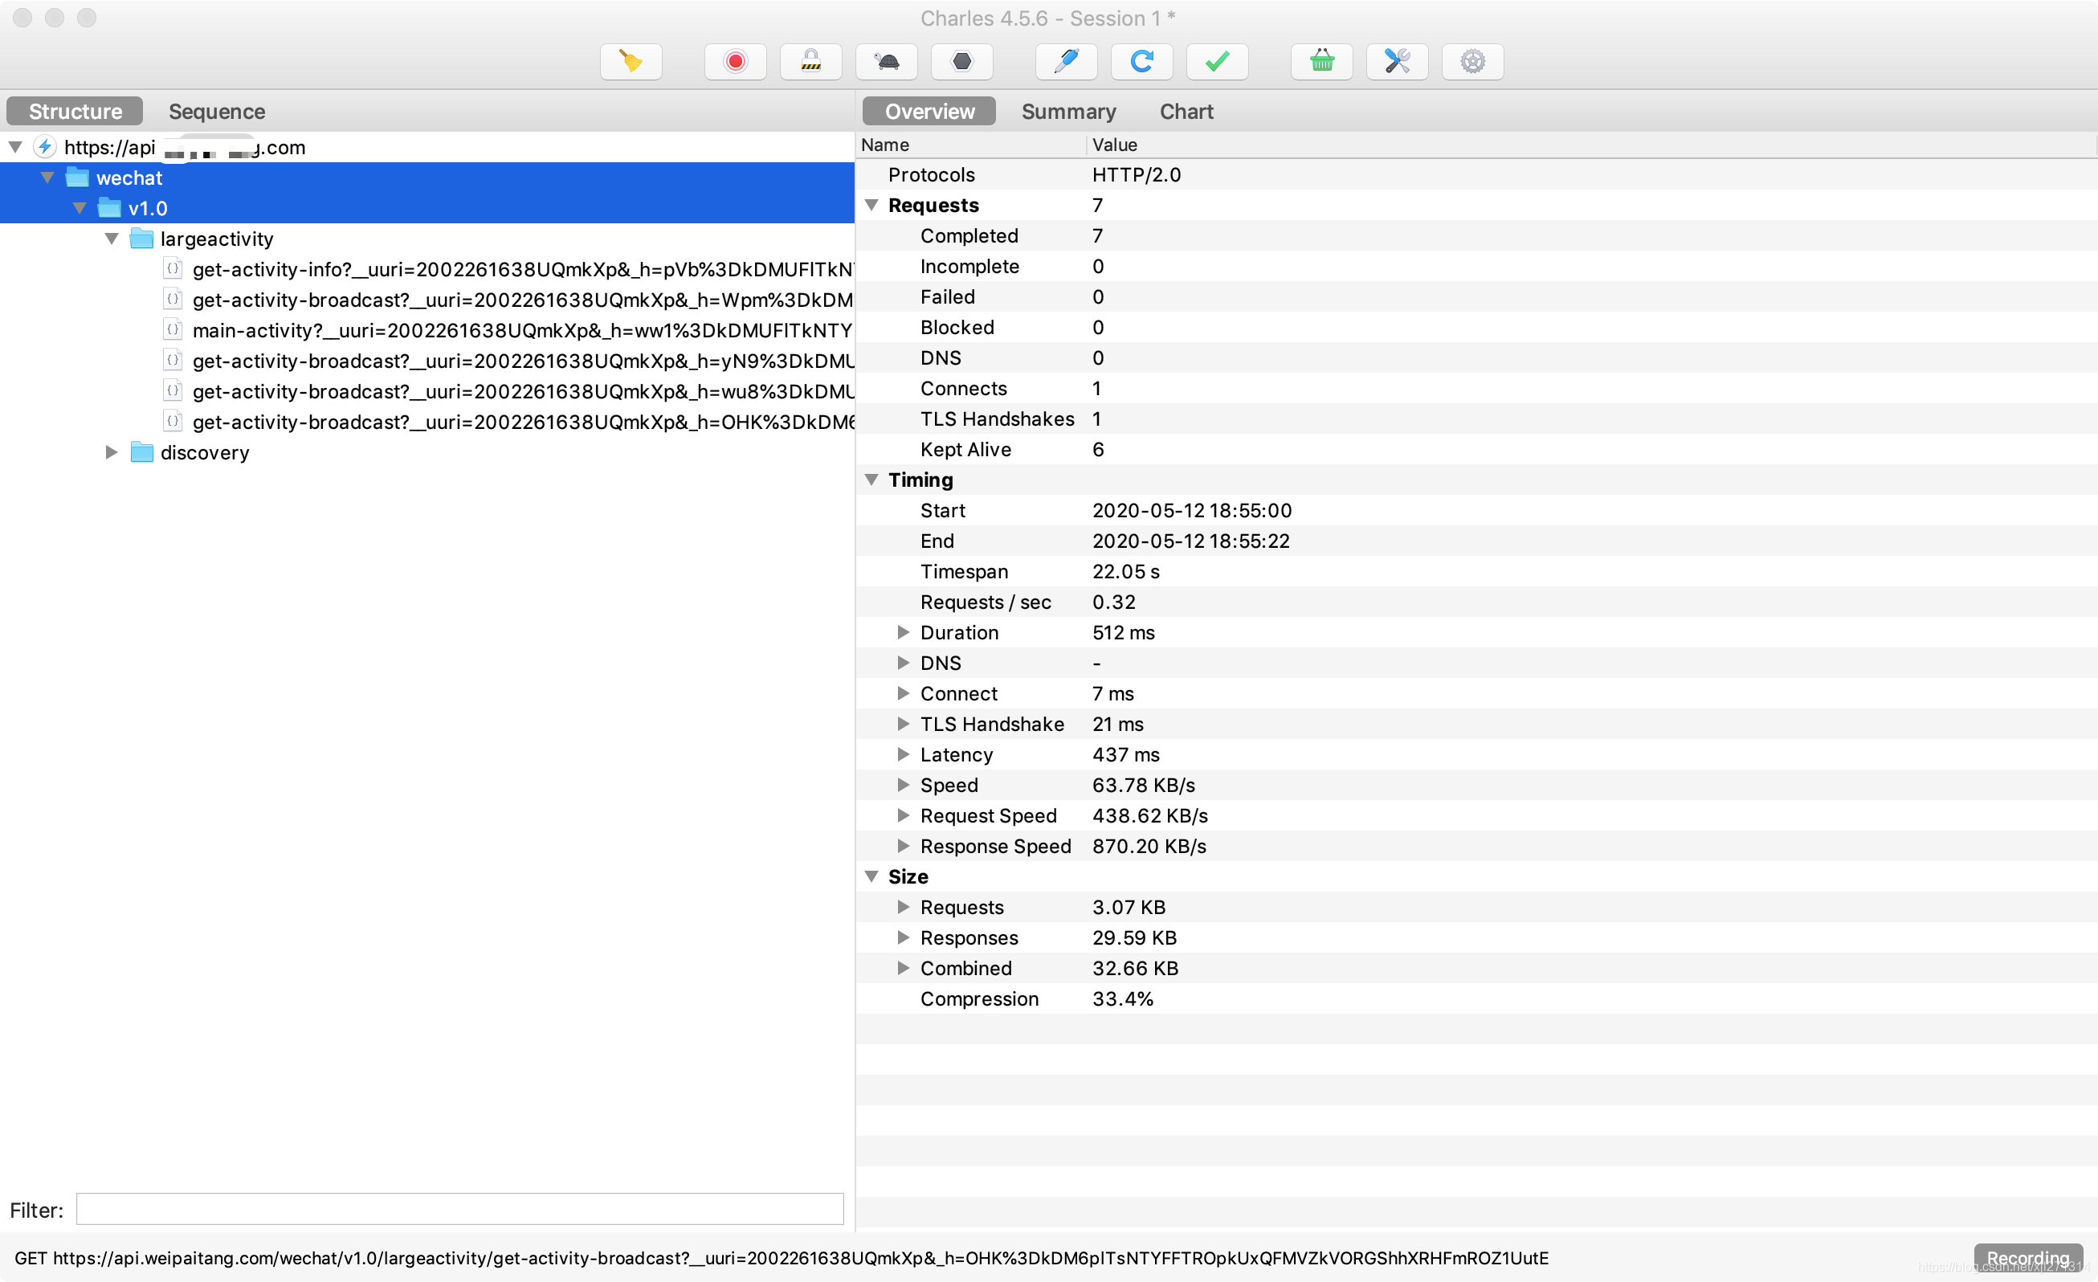Open the gear settings icon
2098x1282 pixels.
[1472, 61]
